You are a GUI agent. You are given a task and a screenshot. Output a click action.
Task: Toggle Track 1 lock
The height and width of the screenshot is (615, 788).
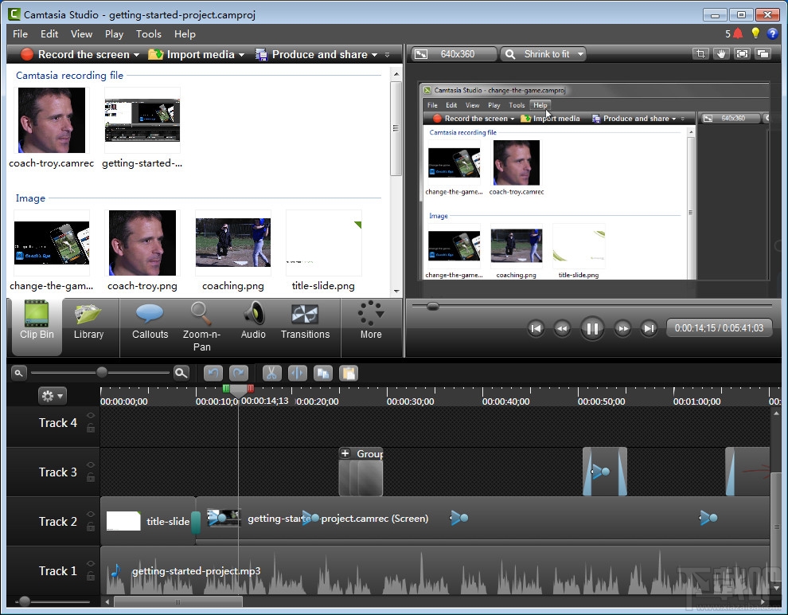pos(91,576)
